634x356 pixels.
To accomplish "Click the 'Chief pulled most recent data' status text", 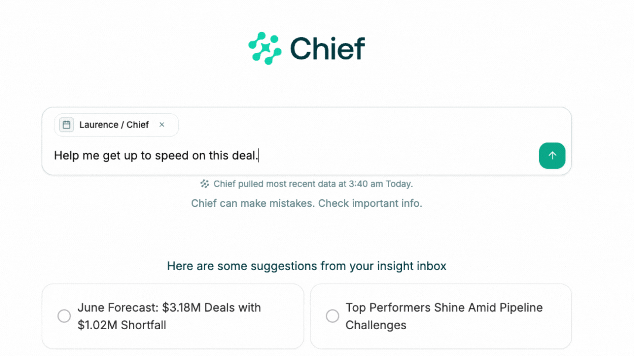I will click(x=313, y=184).
